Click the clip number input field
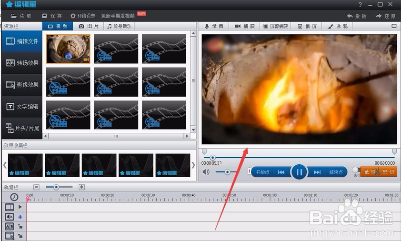Viewport: 401px width, 241px height. tap(250, 171)
